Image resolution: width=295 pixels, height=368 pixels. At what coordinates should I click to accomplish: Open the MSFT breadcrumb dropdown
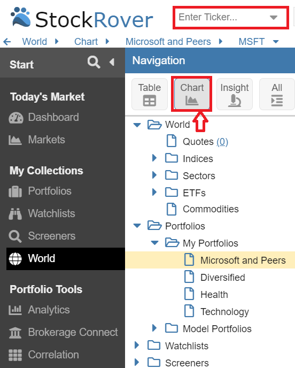[276, 42]
